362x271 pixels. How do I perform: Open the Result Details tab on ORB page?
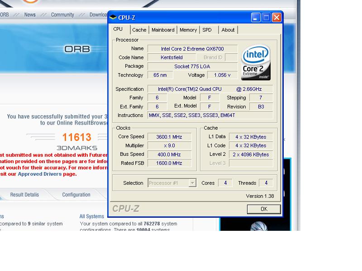click(x=24, y=195)
